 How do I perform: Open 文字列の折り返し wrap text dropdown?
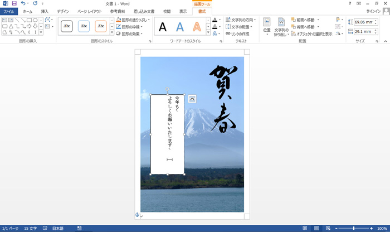[281, 27]
